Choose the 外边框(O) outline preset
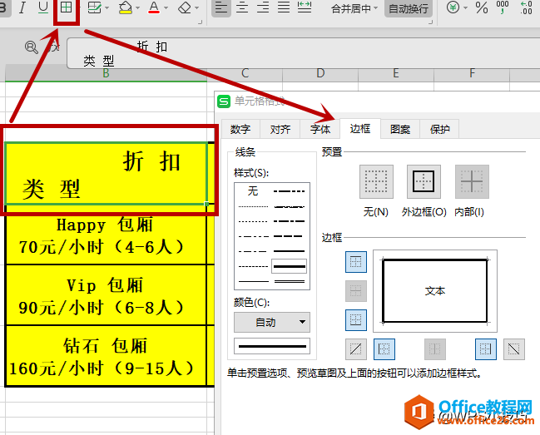Image resolution: width=540 pixels, height=435 pixels. pos(424,181)
